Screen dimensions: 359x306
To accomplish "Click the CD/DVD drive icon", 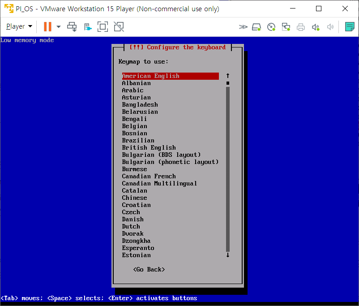I will (271, 27).
